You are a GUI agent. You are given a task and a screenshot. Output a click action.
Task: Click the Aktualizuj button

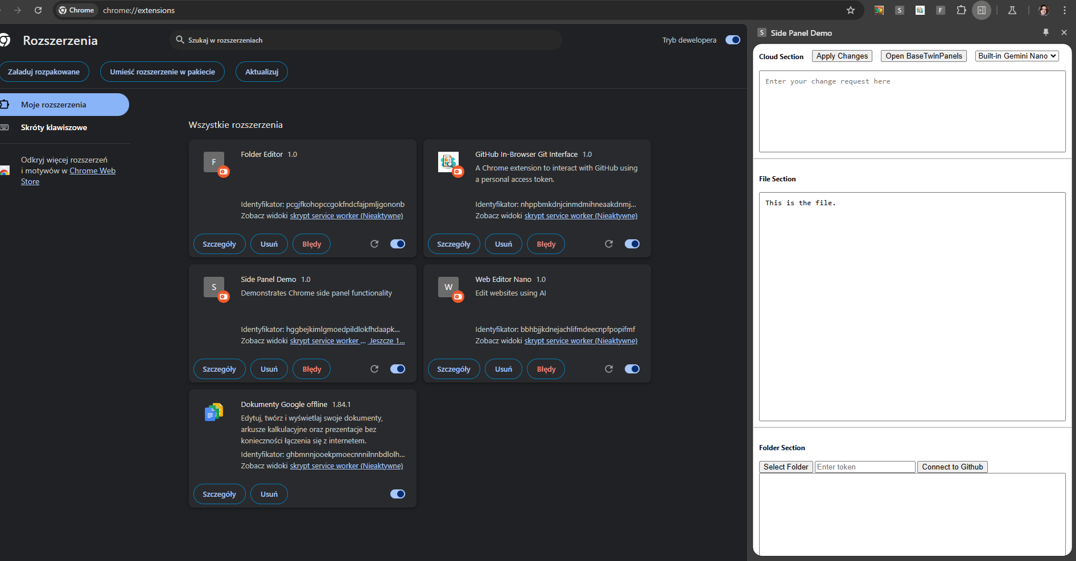[x=262, y=72]
